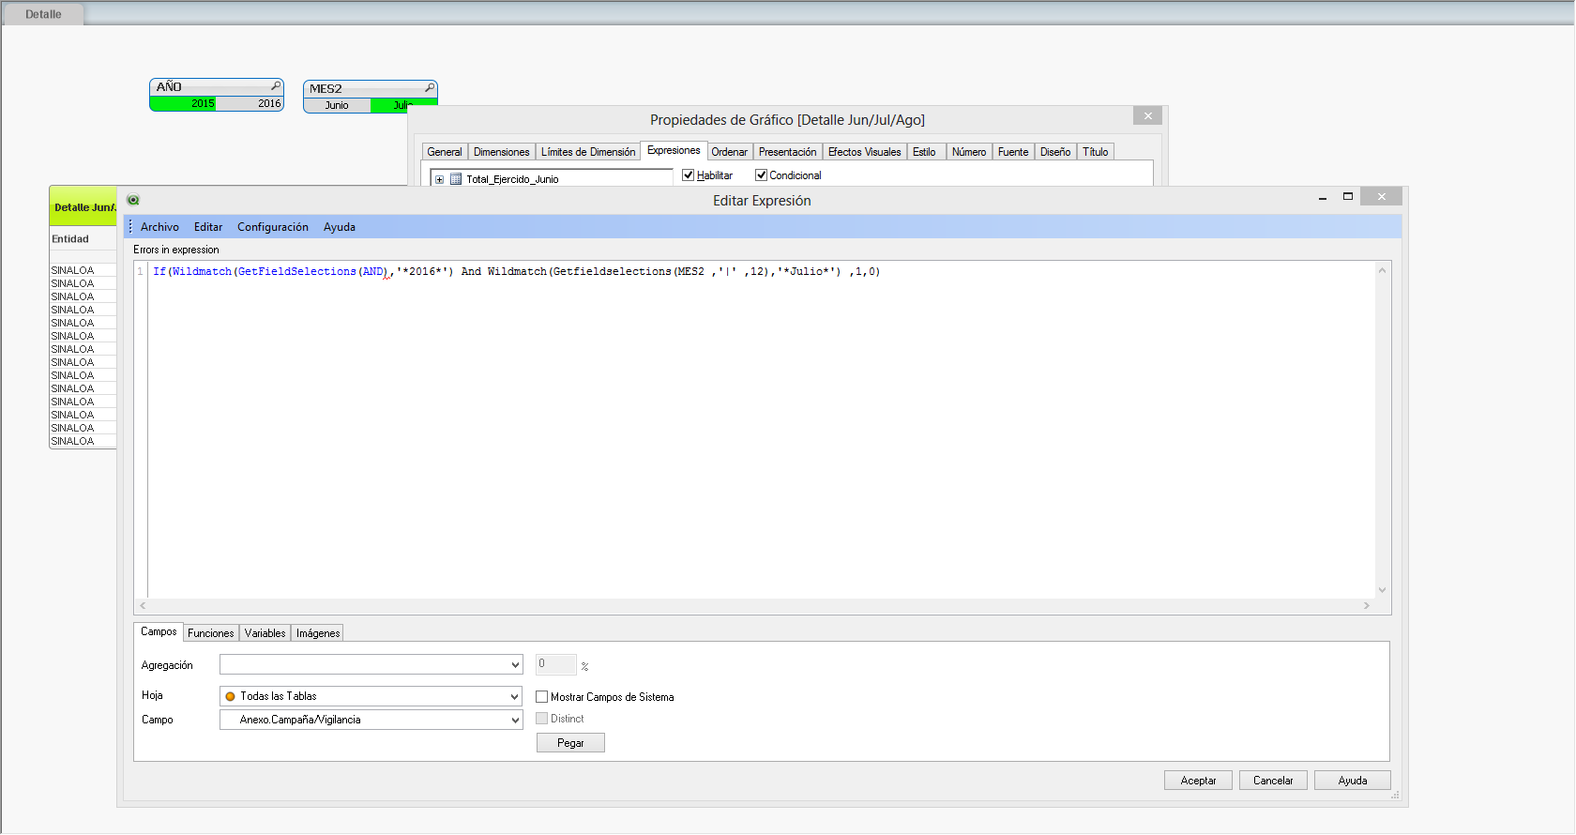Open Dimensiones tab in chart properties
Screen dimensions: 1576x835
[x=502, y=152]
